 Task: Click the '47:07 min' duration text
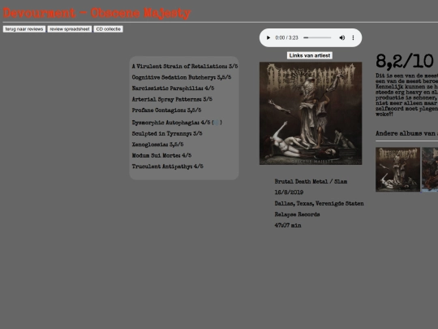coord(288,225)
